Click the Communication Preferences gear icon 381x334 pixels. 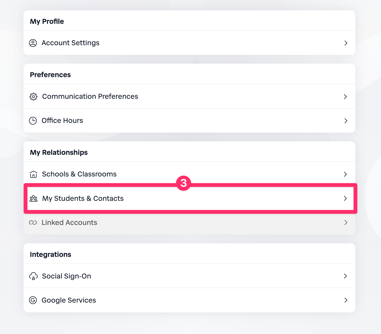point(33,97)
